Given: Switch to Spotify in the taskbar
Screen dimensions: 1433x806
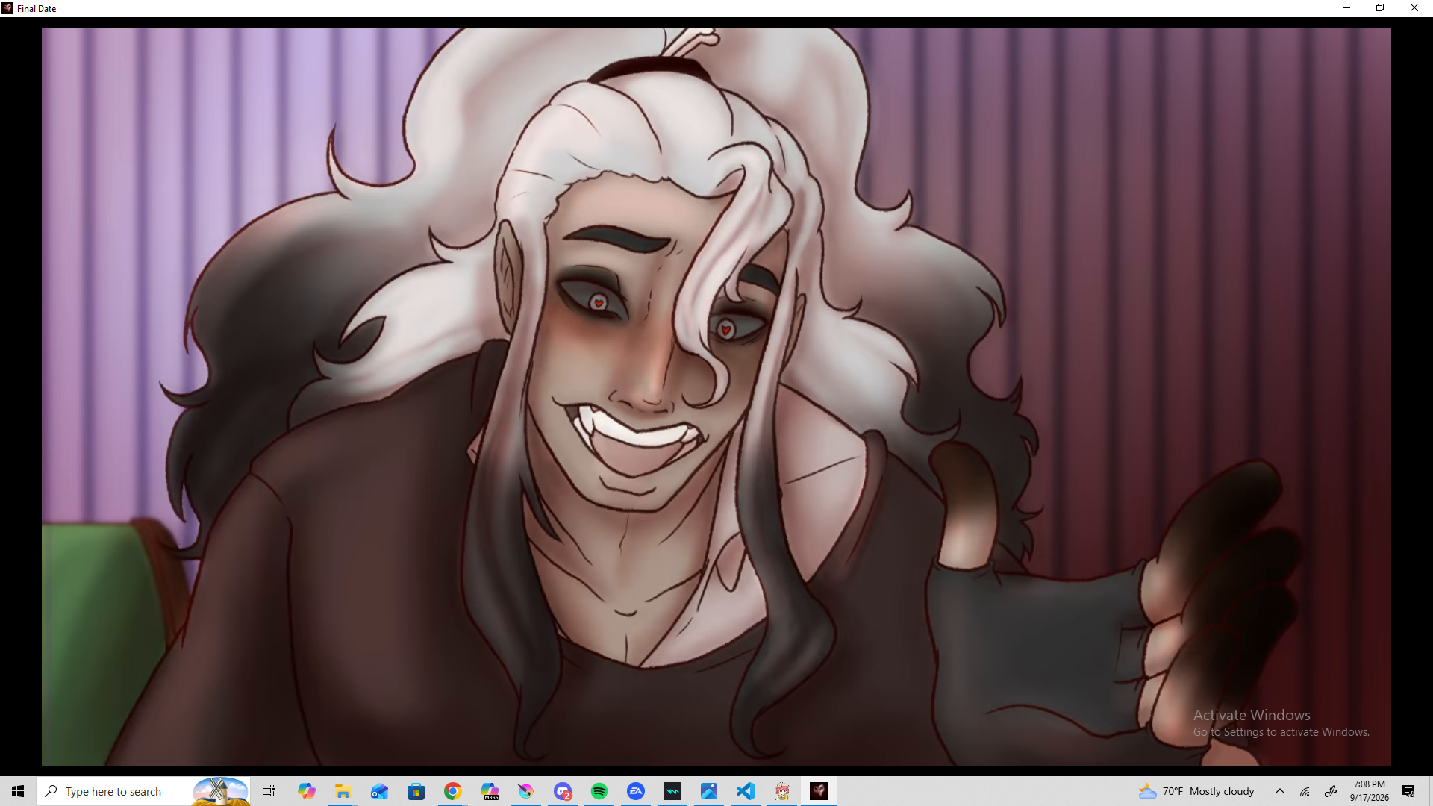Looking at the screenshot, I should [599, 791].
